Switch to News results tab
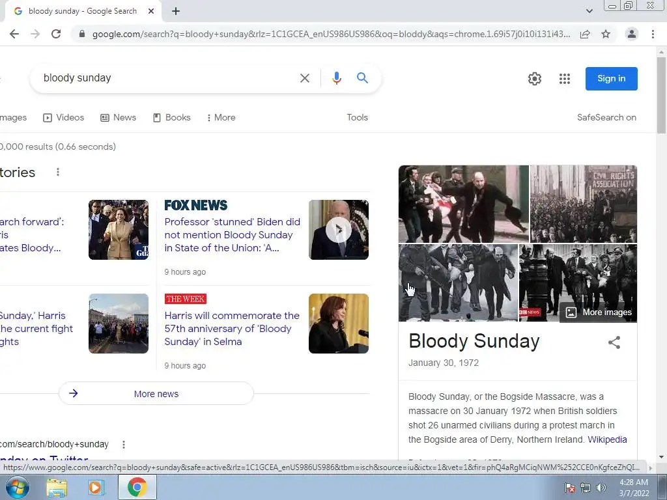667x500 pixels. pos(119,118)
